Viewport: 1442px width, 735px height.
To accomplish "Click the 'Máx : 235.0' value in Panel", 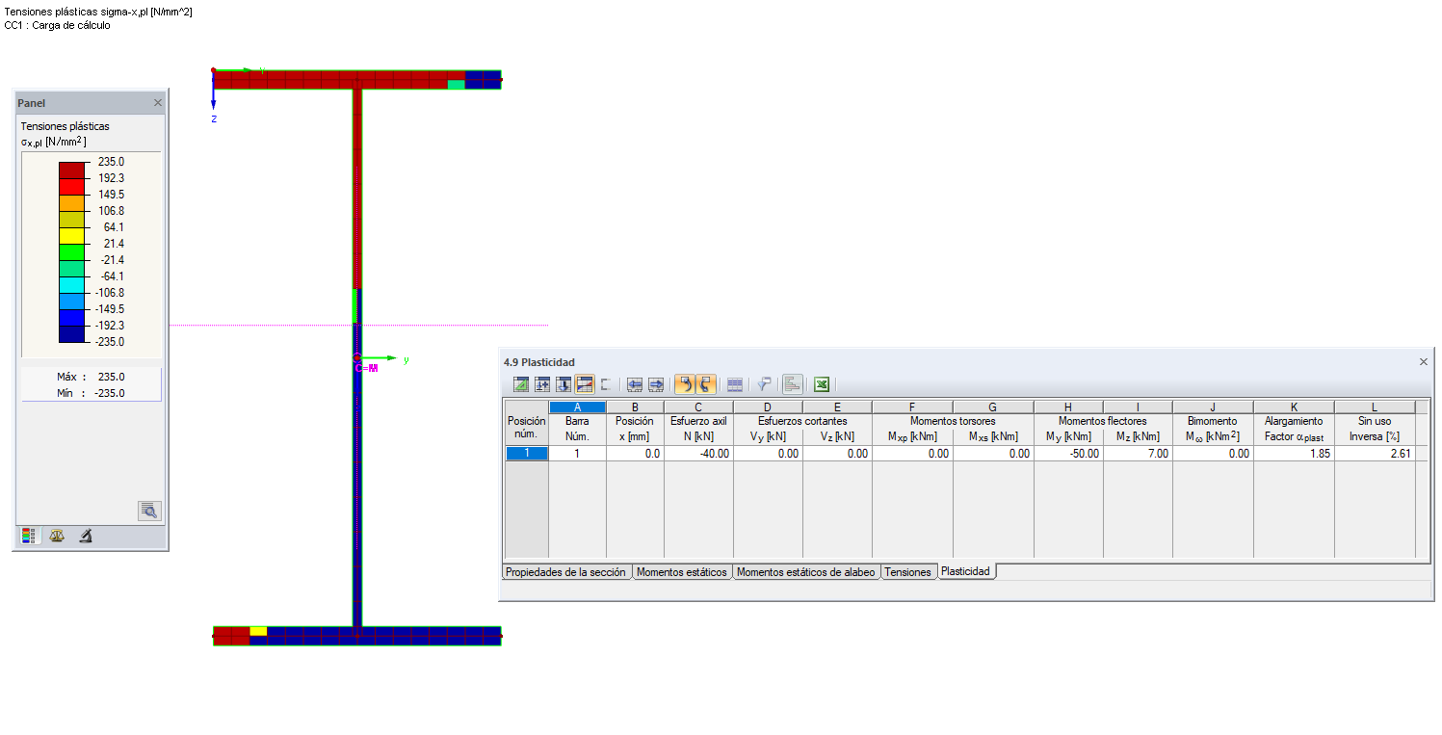I will pos(91,377).
